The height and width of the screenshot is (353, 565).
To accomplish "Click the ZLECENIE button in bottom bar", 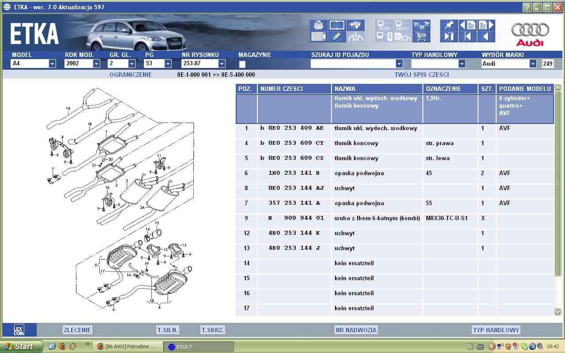I will 77,330.
